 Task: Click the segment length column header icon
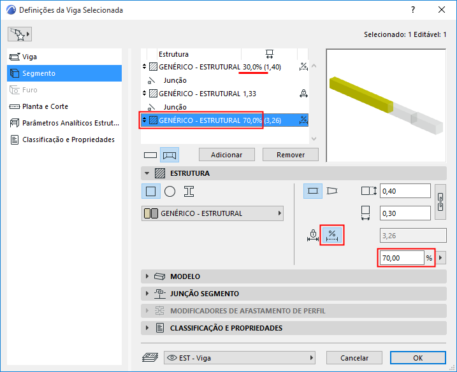click(270, 54)
